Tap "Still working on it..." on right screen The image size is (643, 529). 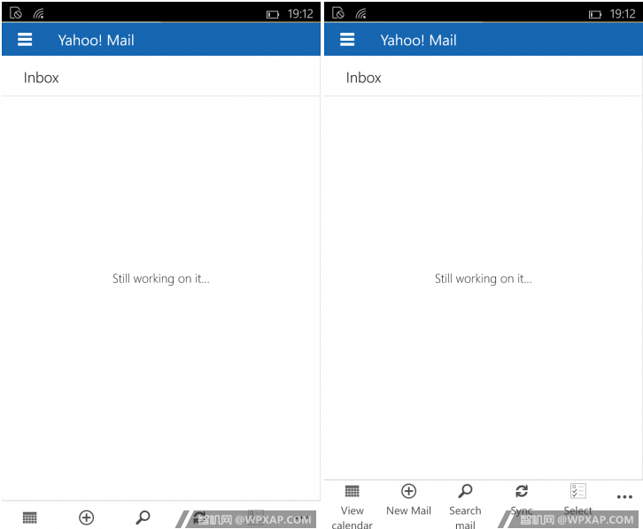[x=484, y=279]
